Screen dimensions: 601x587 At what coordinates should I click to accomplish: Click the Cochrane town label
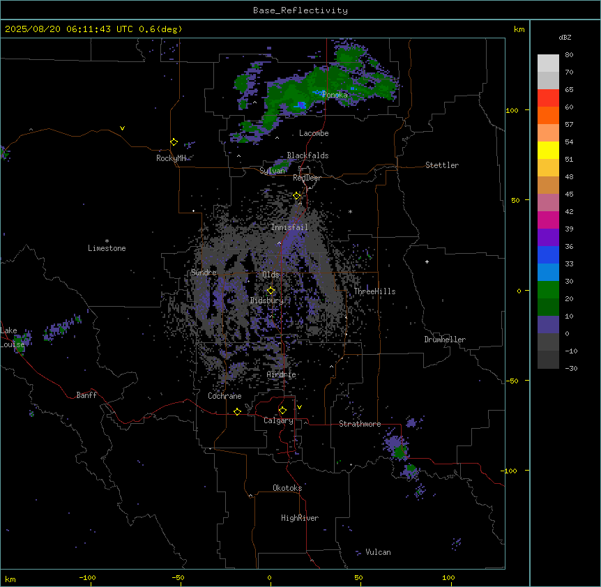point(225,396)
